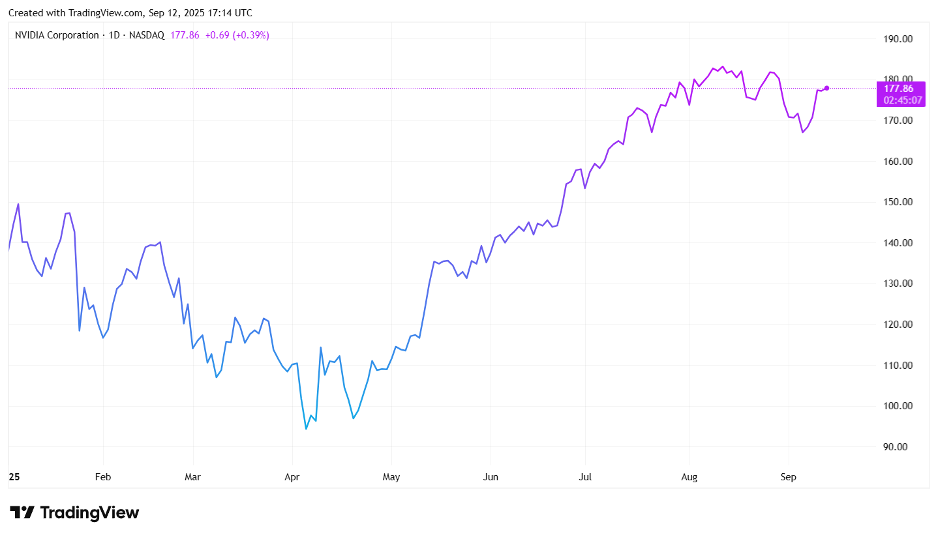Click the TradingView logo icon

pyautogui.click(x=22, y=512)
